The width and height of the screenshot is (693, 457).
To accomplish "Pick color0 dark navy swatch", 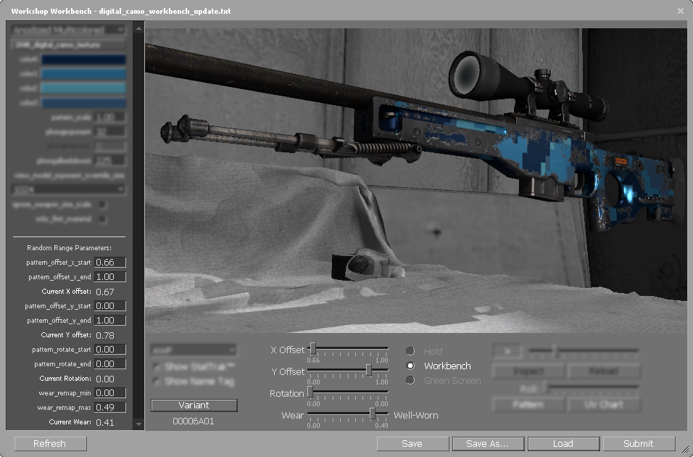I will tap(83, 59).
